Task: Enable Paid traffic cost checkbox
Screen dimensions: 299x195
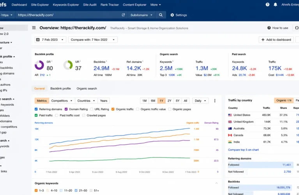Action: click(x=57, y=115)
